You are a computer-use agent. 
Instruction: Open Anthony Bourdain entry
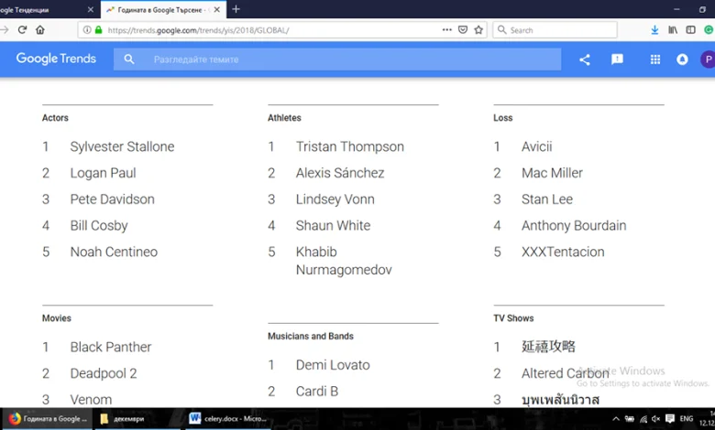(574, 226)
